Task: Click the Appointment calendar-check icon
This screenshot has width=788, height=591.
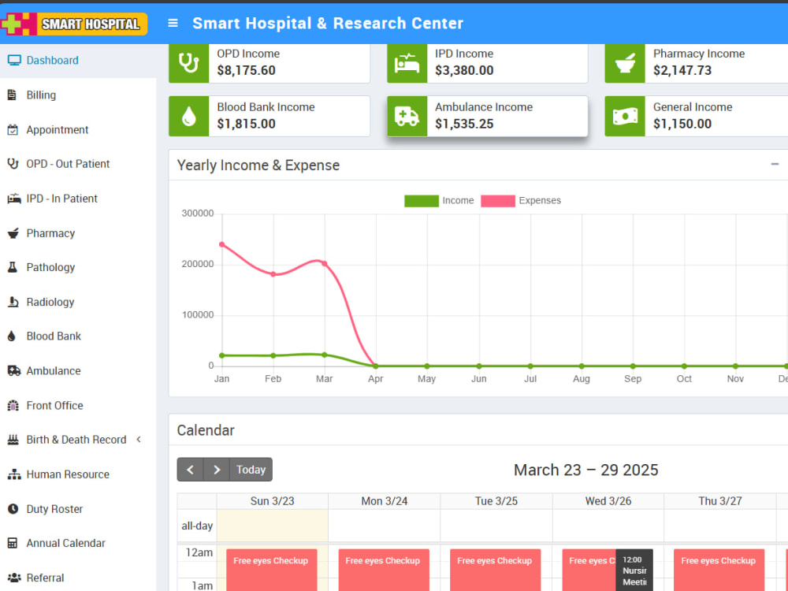Action: click(13, 130)
